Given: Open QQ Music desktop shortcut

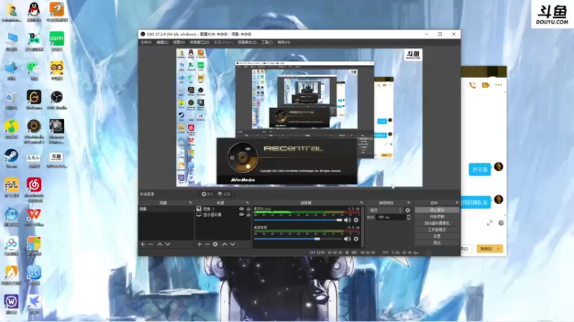Looking at the screenshot, I should tap(11, 129).
